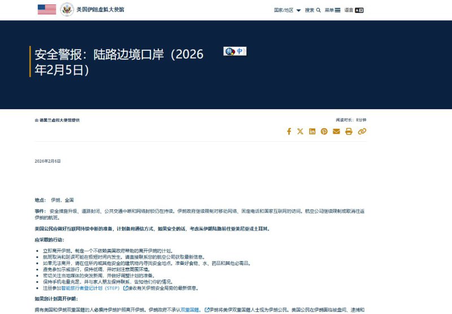
Task: Click the 安全警报：陆路边境口岸 page title
Action: [x=119, y=62]
